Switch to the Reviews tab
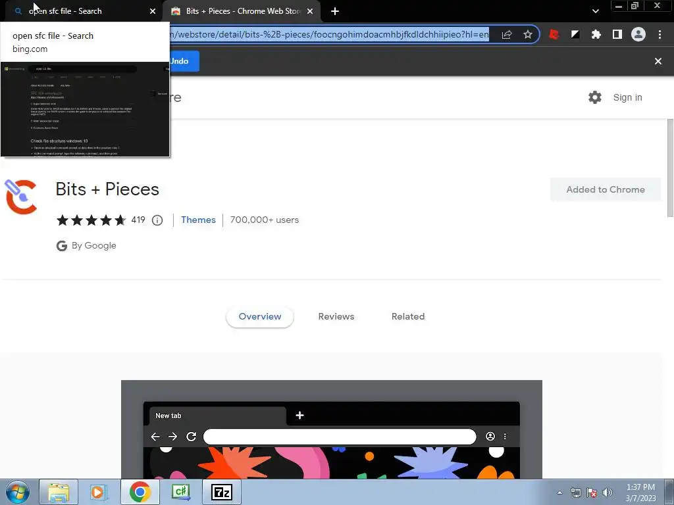674x505 pixels. 336,316
